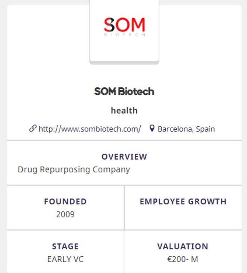247x273 pixels.
Task: Select the Drug Repurposing Company description
Action: click(x=74, y=169)
